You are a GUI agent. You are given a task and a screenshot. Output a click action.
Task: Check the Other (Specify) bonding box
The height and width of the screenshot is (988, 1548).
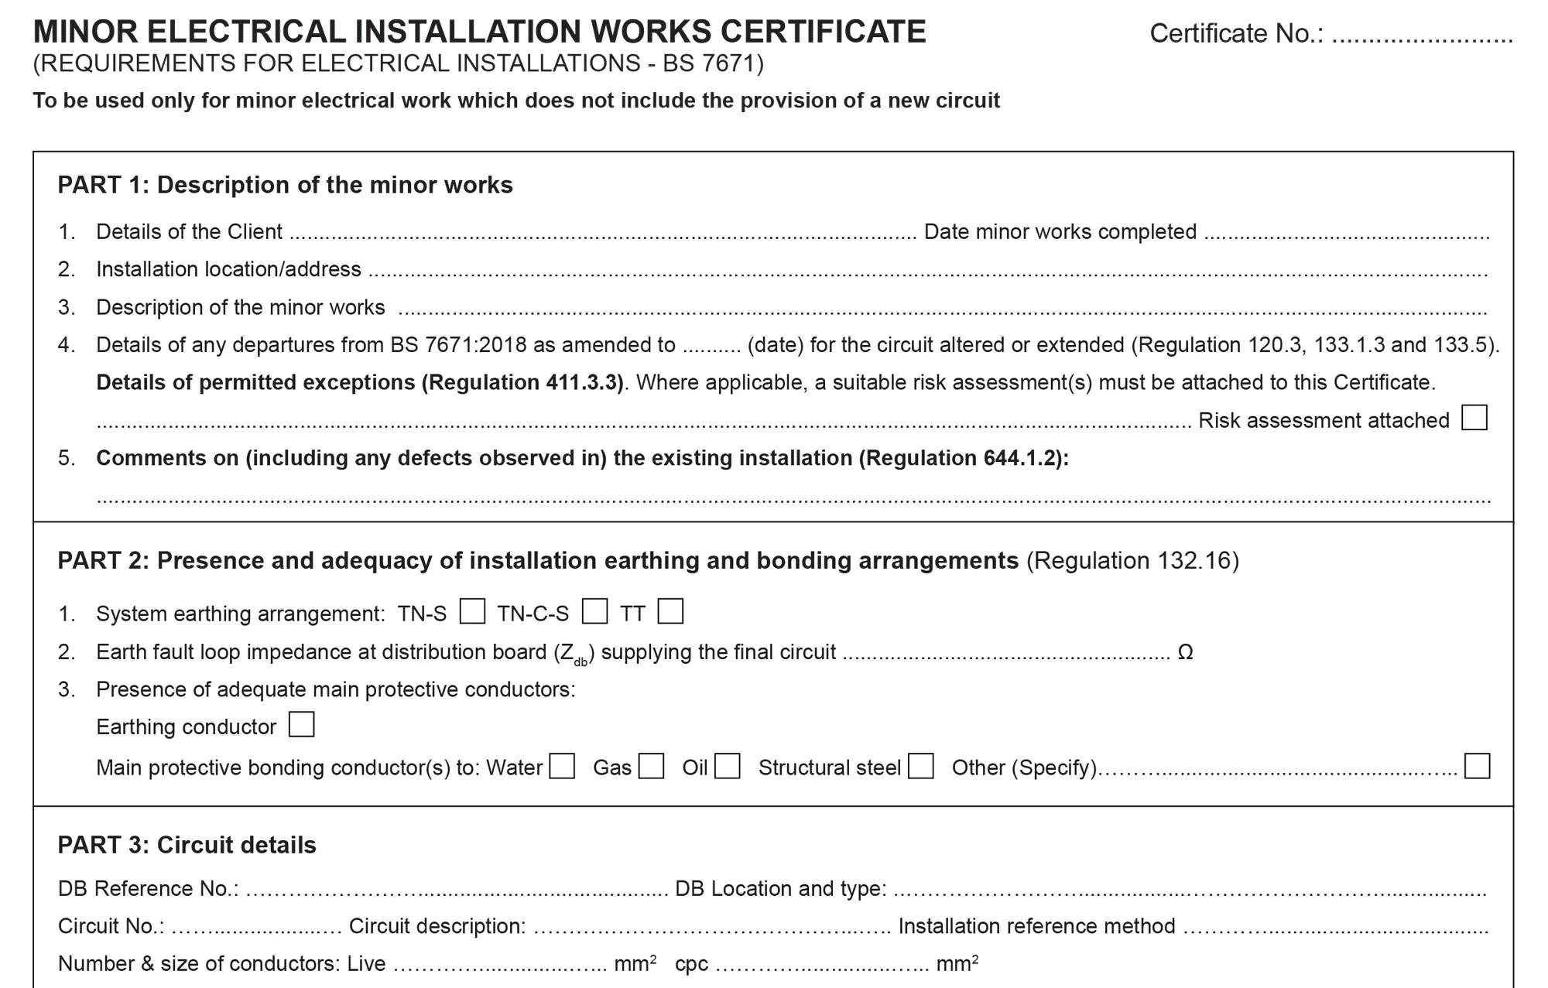[x=1477, y=766]
